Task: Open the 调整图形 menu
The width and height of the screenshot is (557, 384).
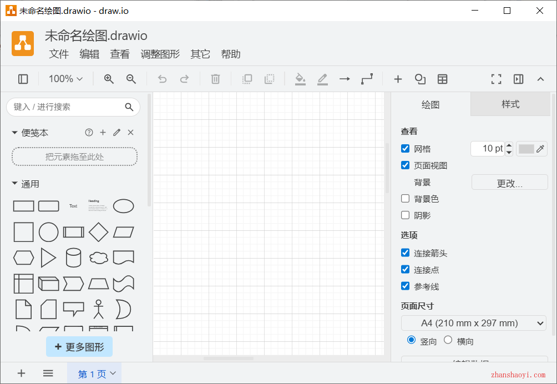Action: click(x=160, y=54)
